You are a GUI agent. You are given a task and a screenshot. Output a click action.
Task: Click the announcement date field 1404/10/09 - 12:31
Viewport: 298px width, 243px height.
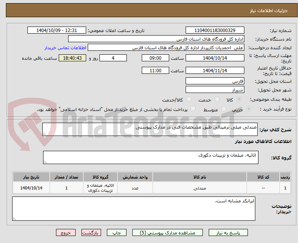(57, 30)
